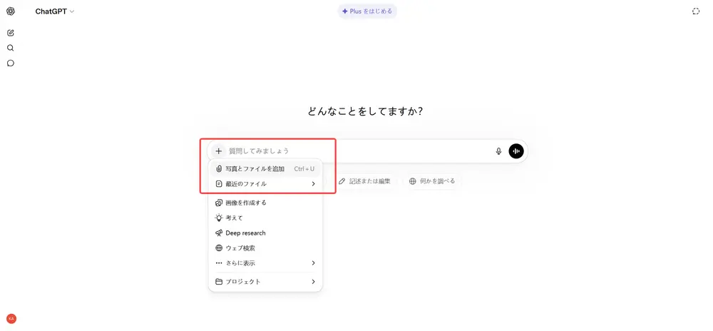Screen dimensions: 713x331
Task: Click the paperclip icon in the menu
Action: coord(219,168)
